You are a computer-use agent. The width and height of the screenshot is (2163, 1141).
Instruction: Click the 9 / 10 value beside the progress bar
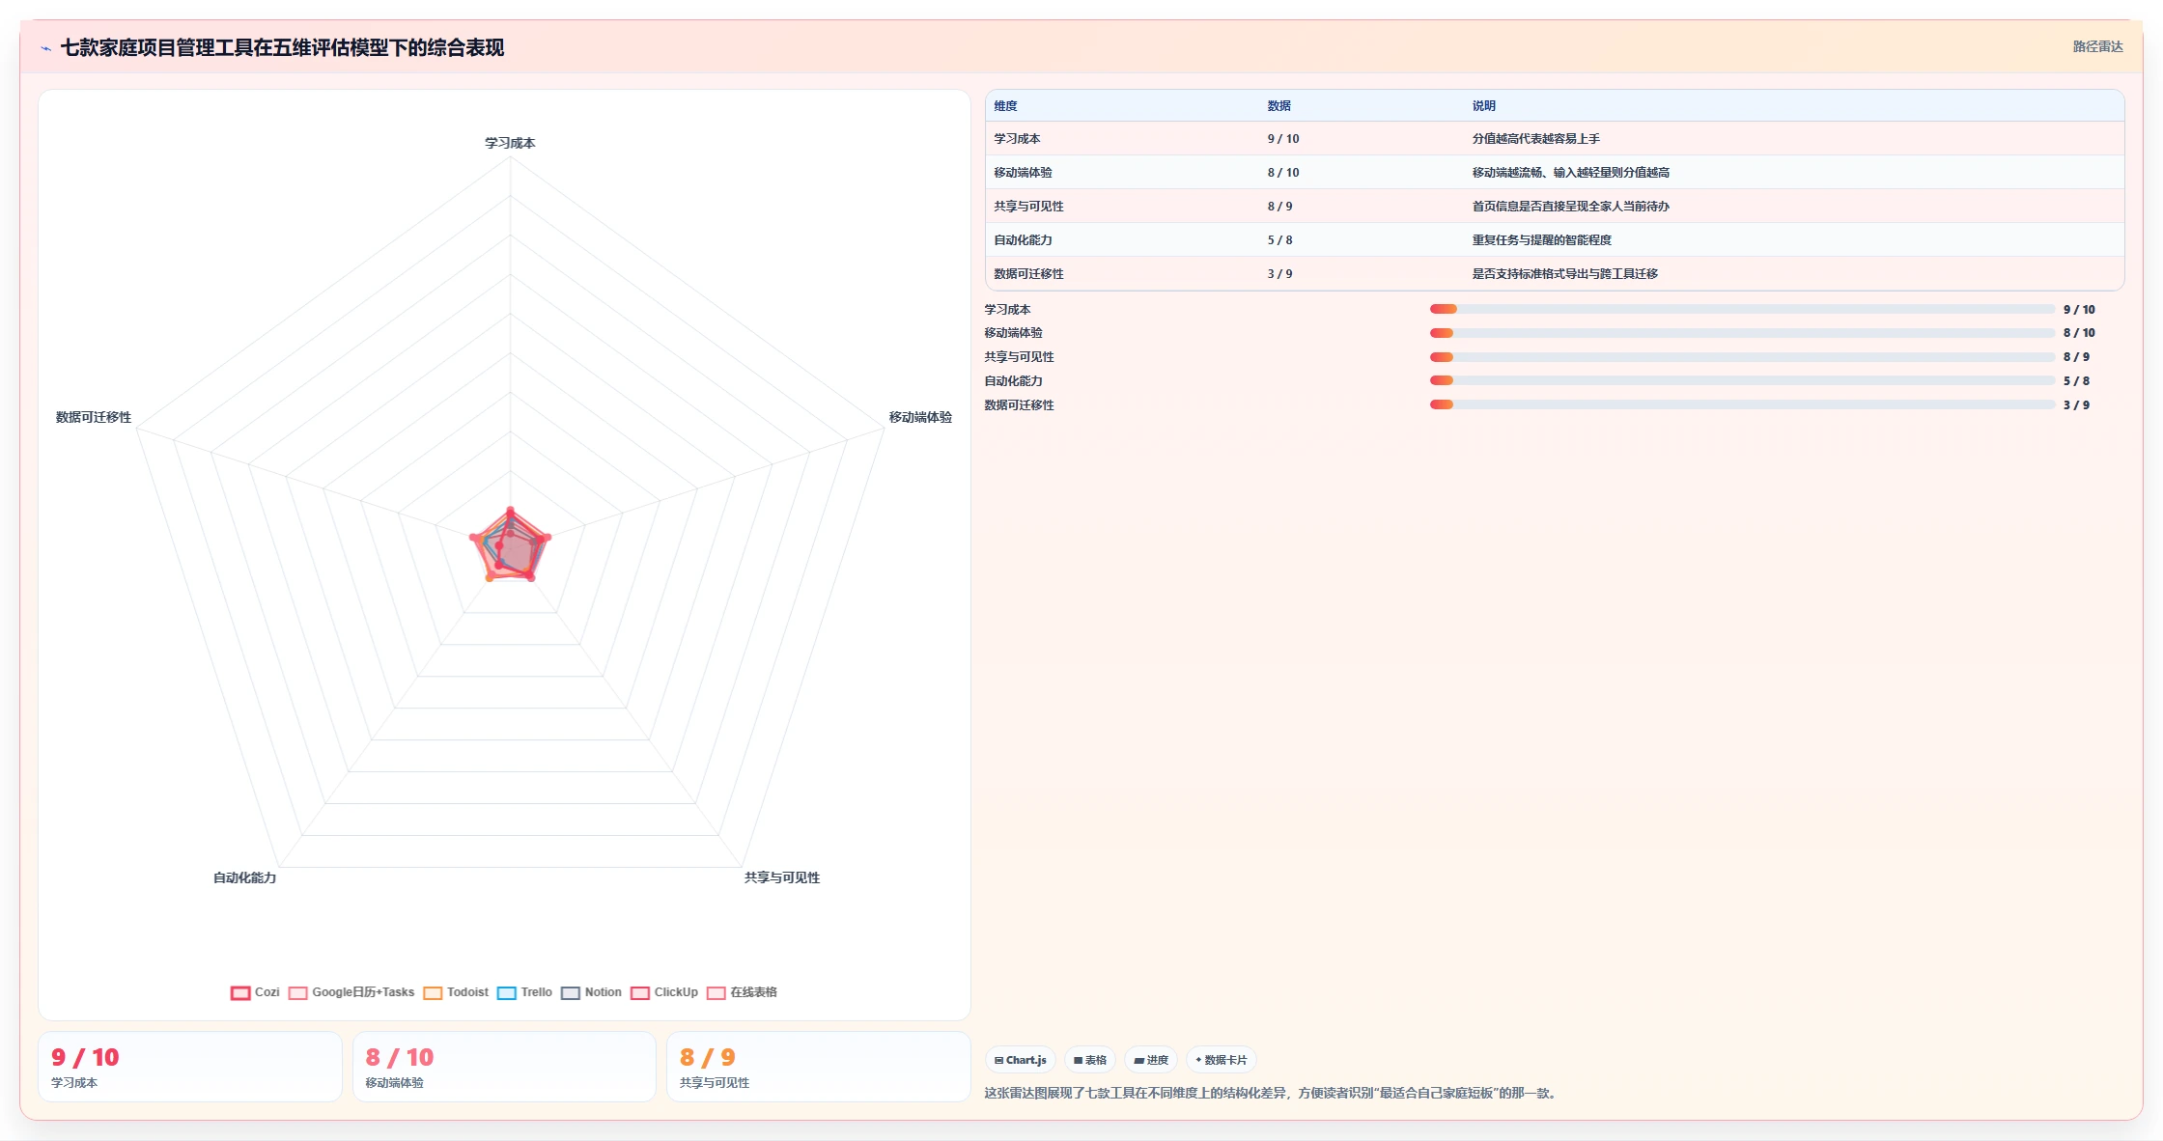[x=2079, y=310]
